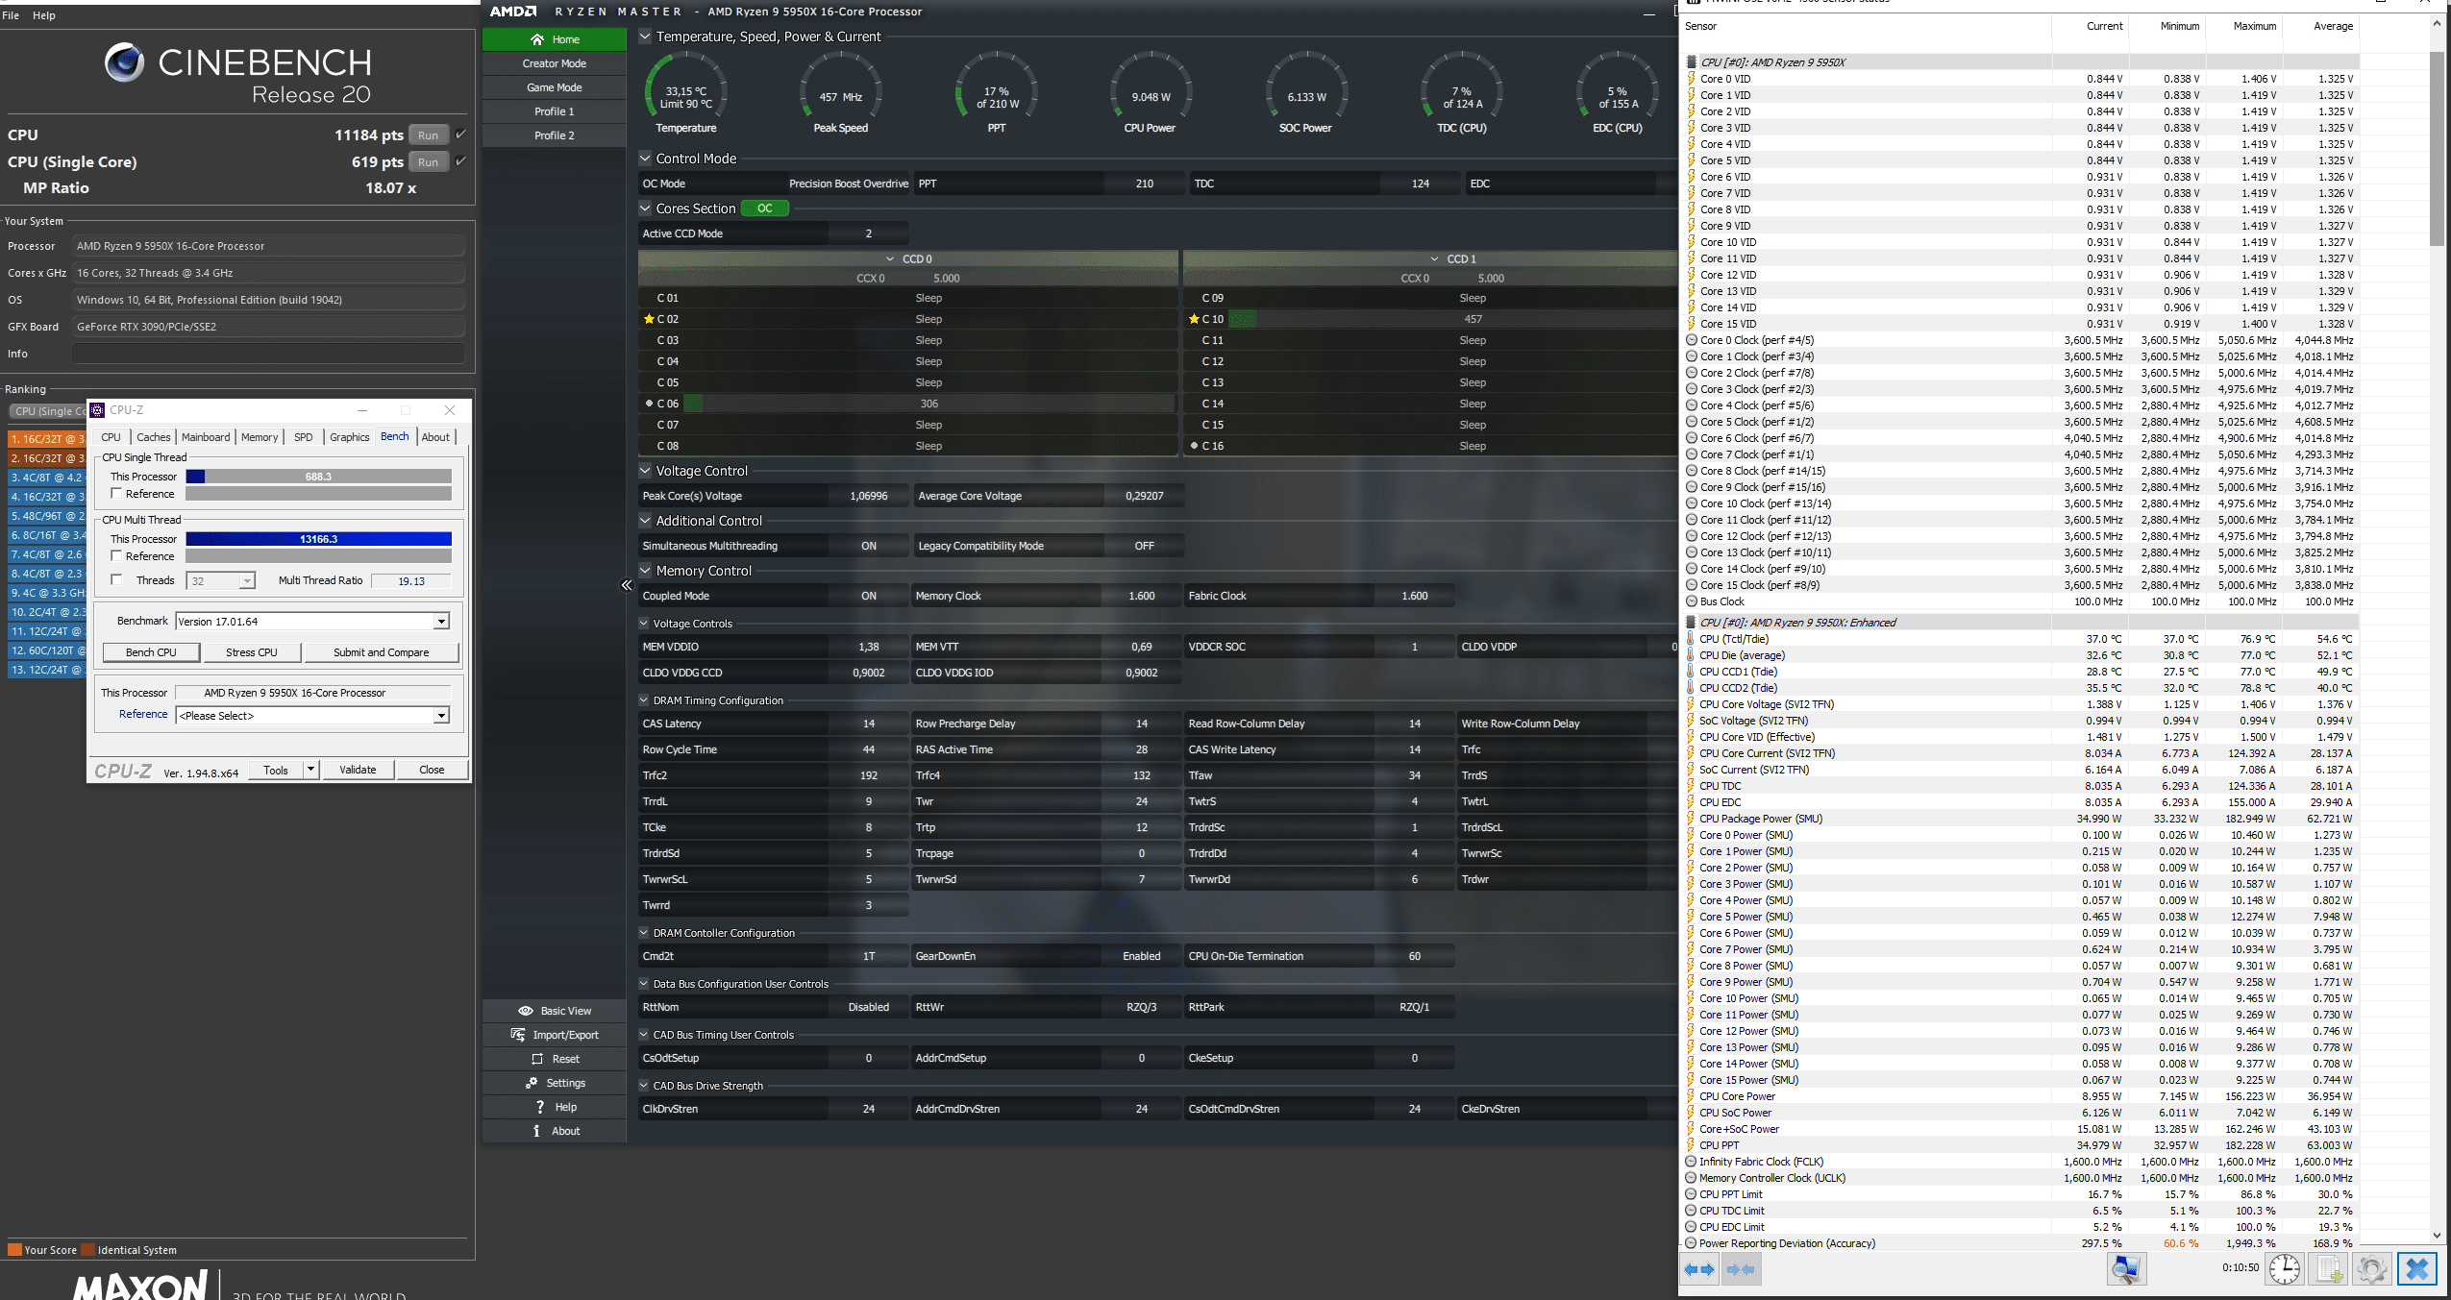Run the Cinebench CPU multi-core test
This screenshot has width=2451, height=1300.
click(429, 135)
